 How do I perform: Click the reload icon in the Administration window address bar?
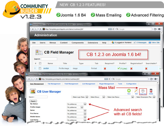(113, 29)
